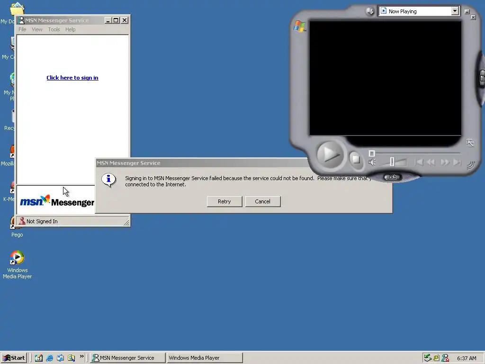
Task: Click the Start button
Action: point(14,358)
